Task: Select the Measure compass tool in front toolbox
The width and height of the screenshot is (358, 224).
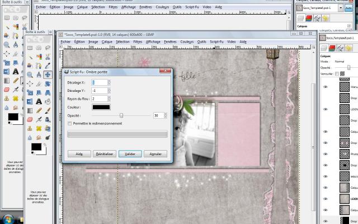Action: (39, 74)
